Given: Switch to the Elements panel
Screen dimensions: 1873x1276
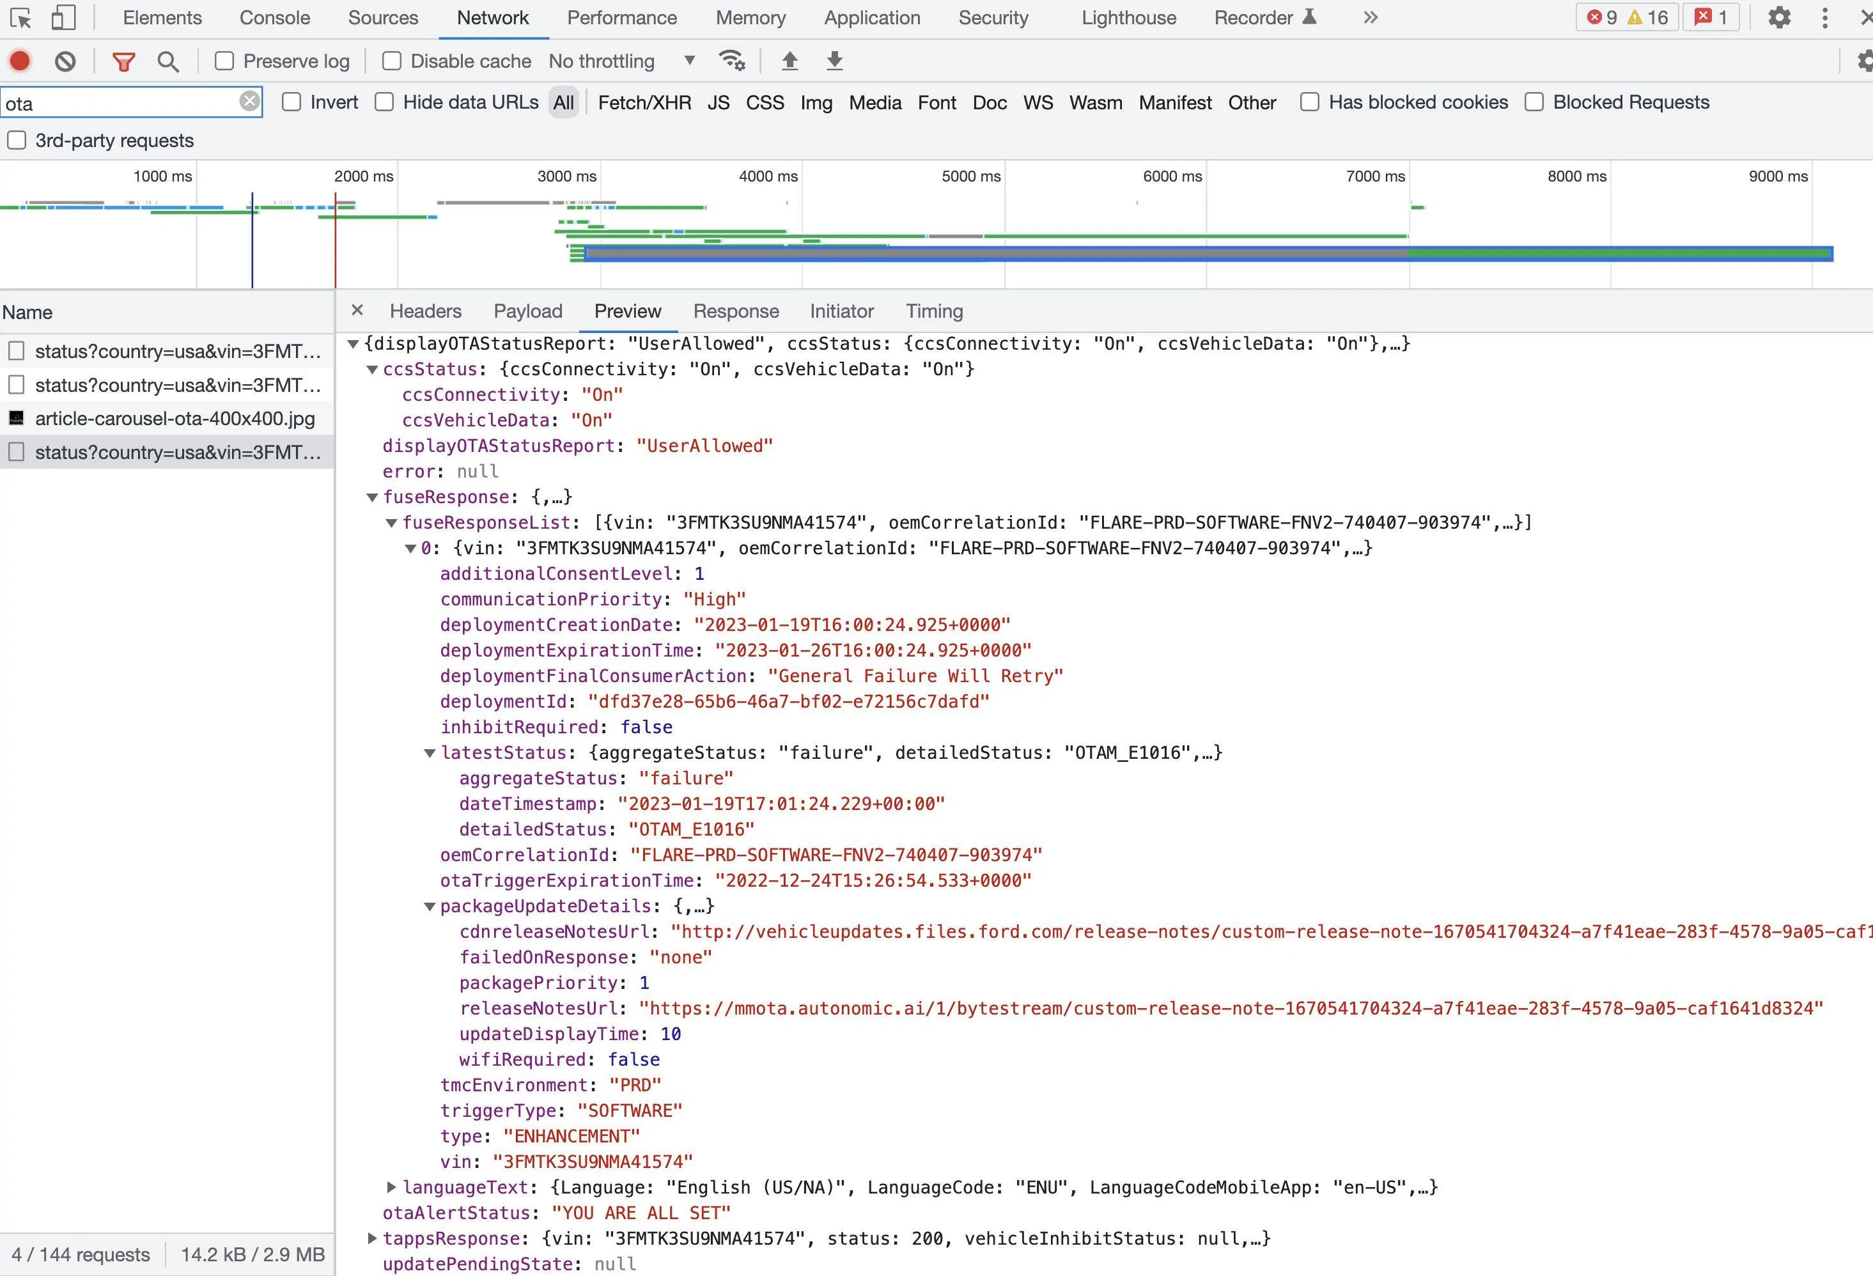Looking at the screenshot, I should coord(162,18).
